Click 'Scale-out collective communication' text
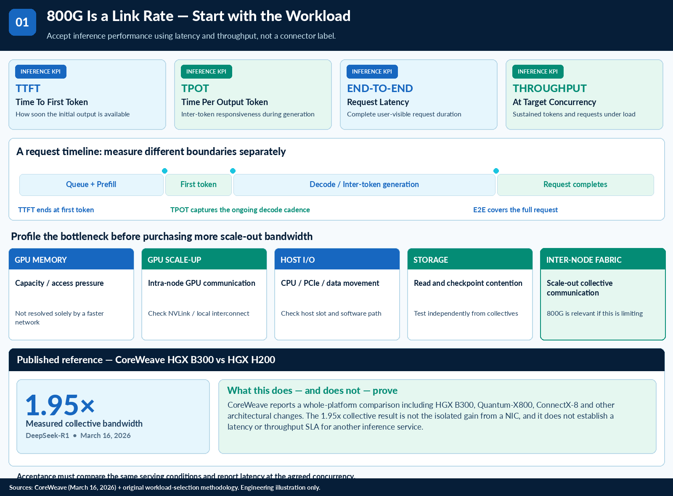Image resolution: width=673 pixels, height=496 pixels. click(580, 288)
